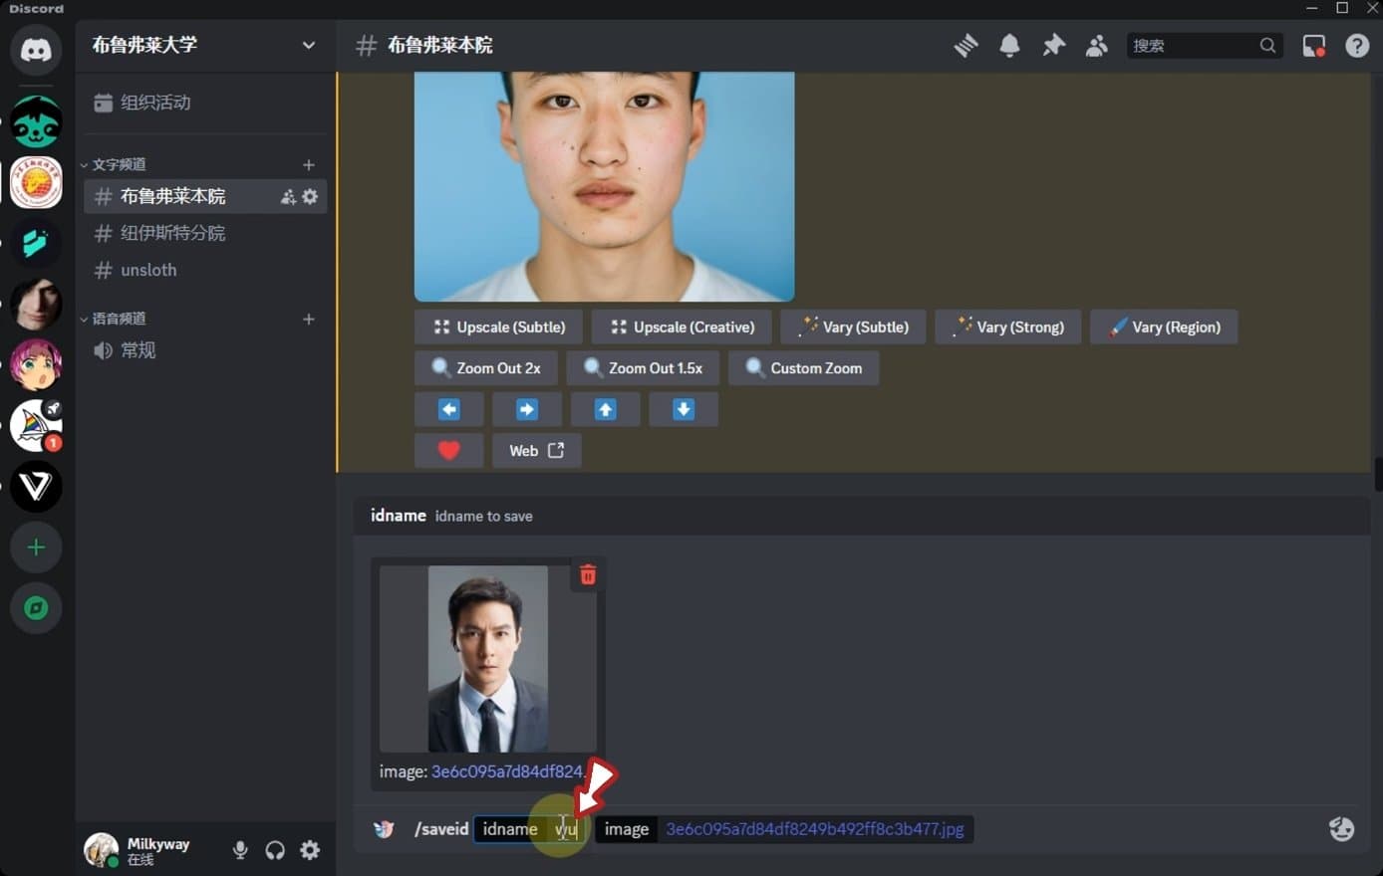Screen dimensions: 1383x876
Task: Click the uploaded ID portrait thumbnail
Action: pyautogui.click(x=487, y=657)
